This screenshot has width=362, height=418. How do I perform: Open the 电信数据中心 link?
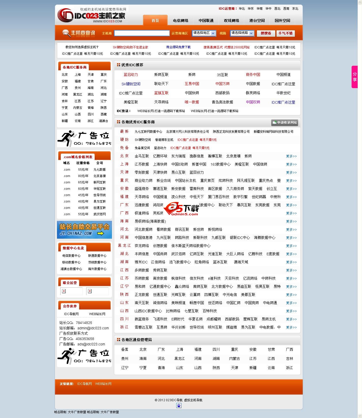tap(71, 256)
